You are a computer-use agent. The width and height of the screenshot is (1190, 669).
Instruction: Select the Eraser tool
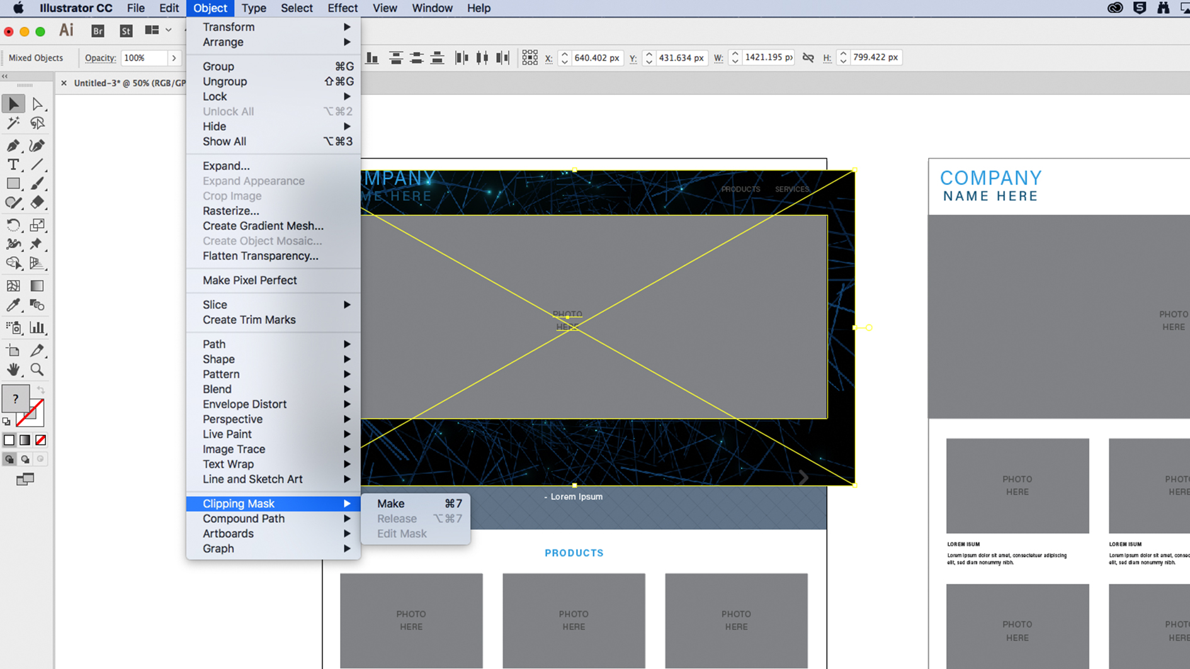37,202
